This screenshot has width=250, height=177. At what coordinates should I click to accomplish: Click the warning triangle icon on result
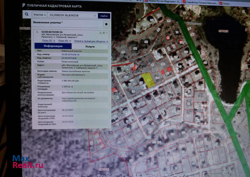point(101,33)
